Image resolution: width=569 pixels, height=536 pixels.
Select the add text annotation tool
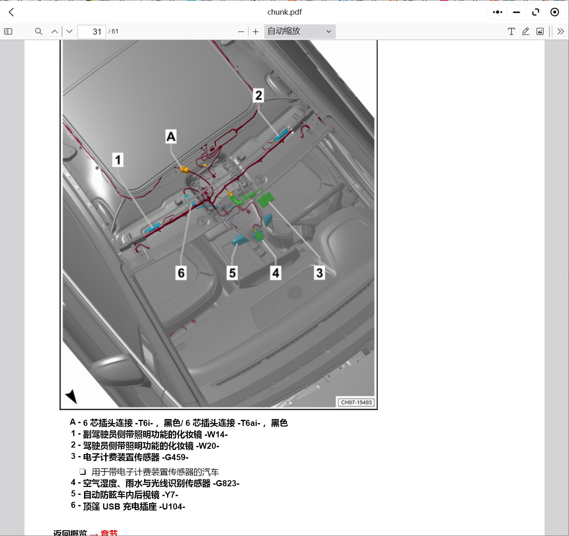511,31
